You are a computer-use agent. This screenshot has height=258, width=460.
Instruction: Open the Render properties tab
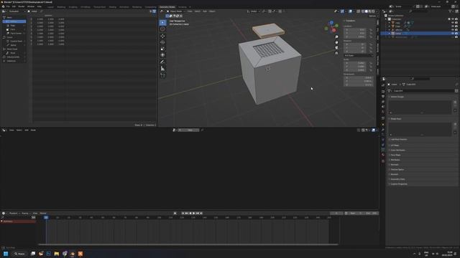(383, 91)
